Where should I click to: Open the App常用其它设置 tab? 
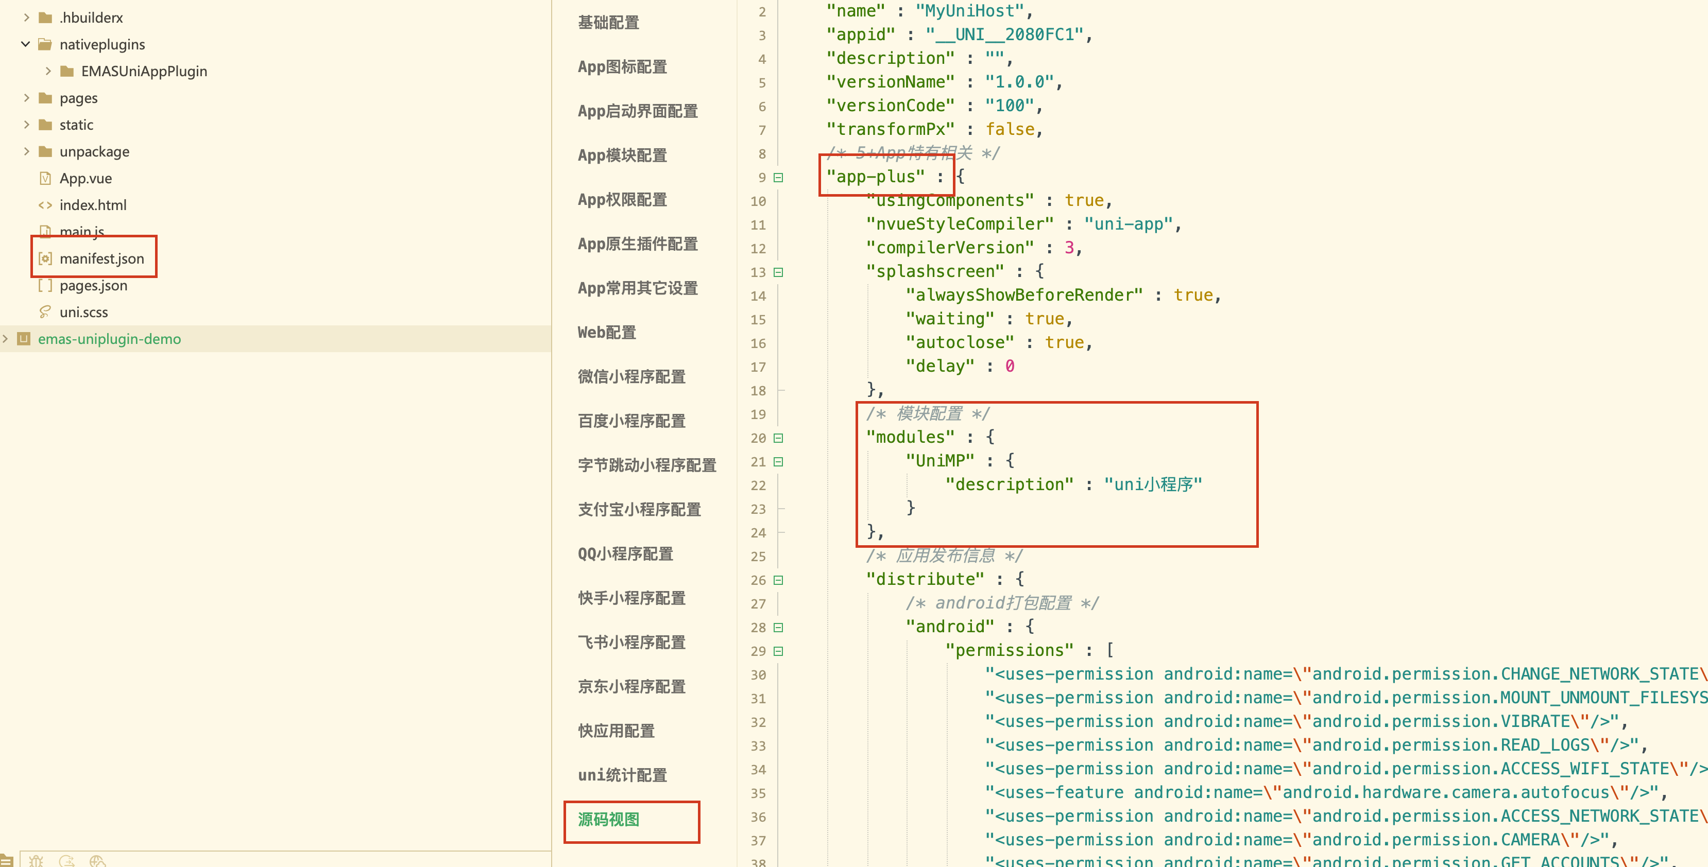coord(637,288)
